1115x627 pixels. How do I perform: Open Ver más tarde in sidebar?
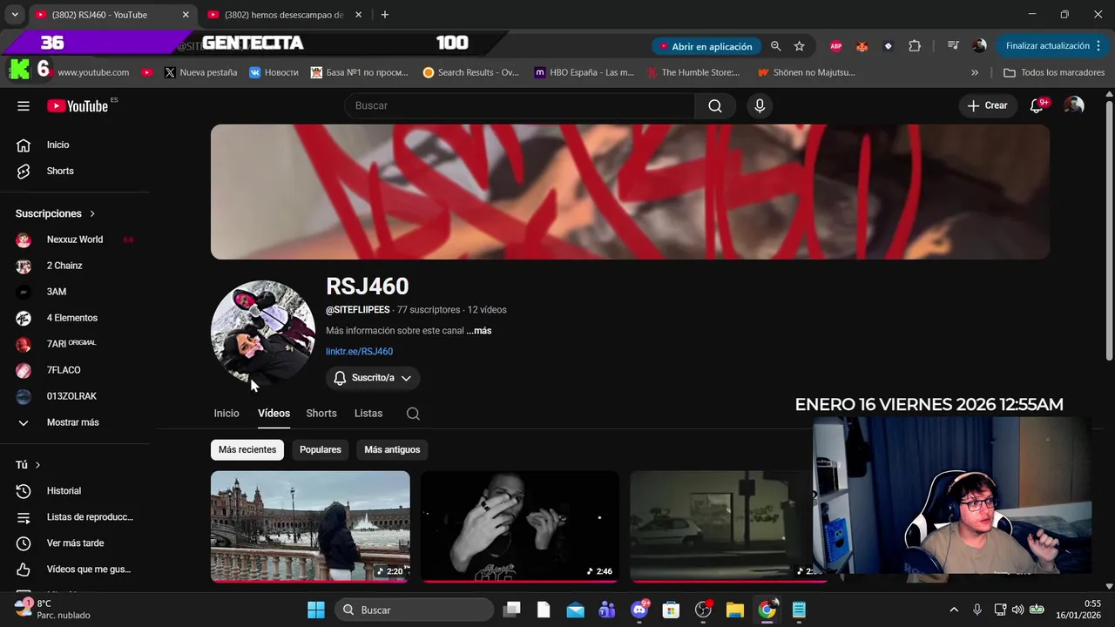point(75,543)
